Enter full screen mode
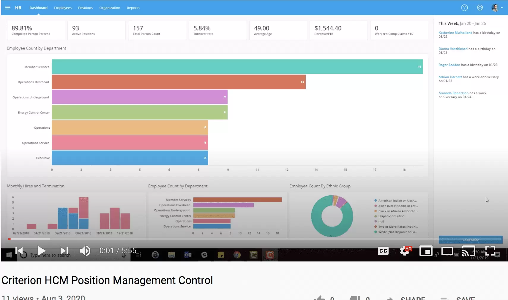The width and height of the screenshot is (508, 300). point(490,251)
